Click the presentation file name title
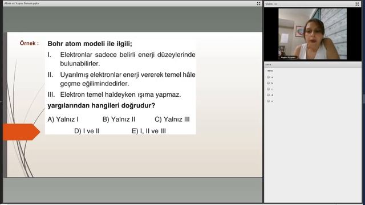The image size is (365, 205). [x=22, y=3]
